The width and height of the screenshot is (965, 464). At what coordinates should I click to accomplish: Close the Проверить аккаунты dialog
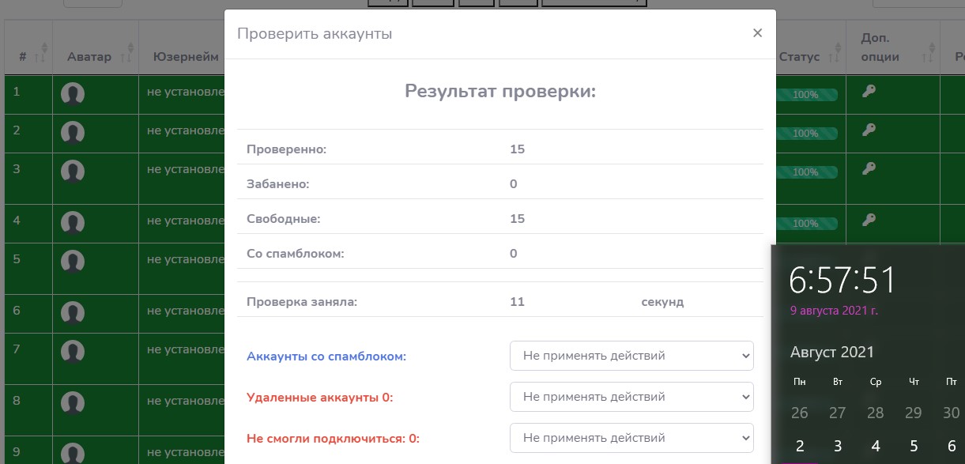coord(757,33)
